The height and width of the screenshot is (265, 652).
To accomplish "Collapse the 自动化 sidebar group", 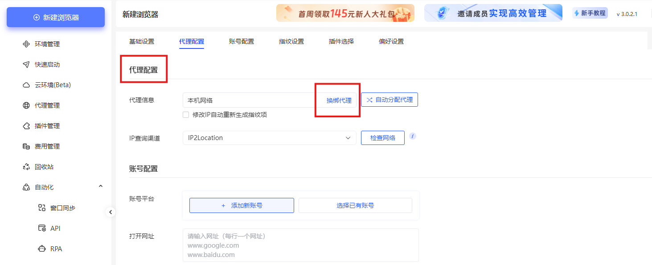I will pyautogui.click(x=100, y=186).
